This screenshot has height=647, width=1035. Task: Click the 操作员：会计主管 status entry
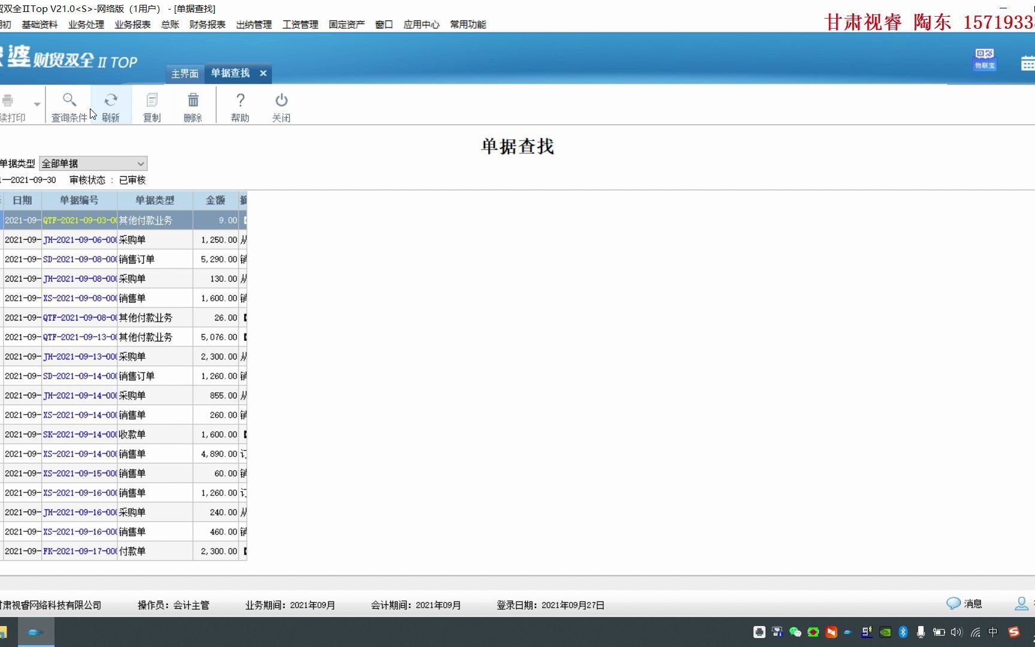pyautogui.click(x=174, y=605)
